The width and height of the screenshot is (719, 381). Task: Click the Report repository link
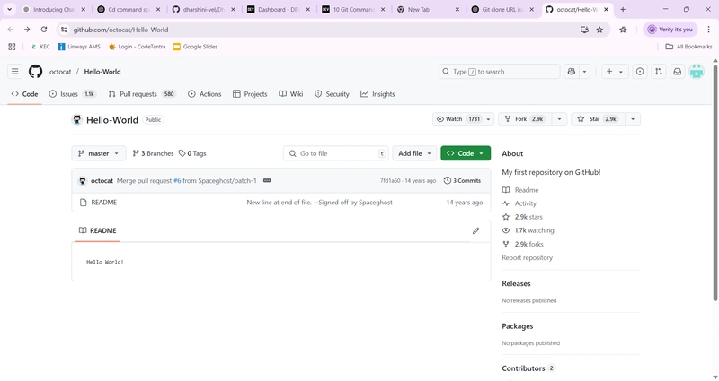[x=527, y=257]
